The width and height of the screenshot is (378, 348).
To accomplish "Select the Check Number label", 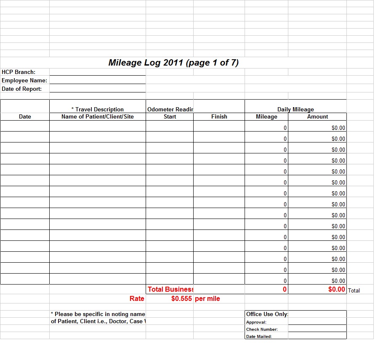I will [262, 329].
